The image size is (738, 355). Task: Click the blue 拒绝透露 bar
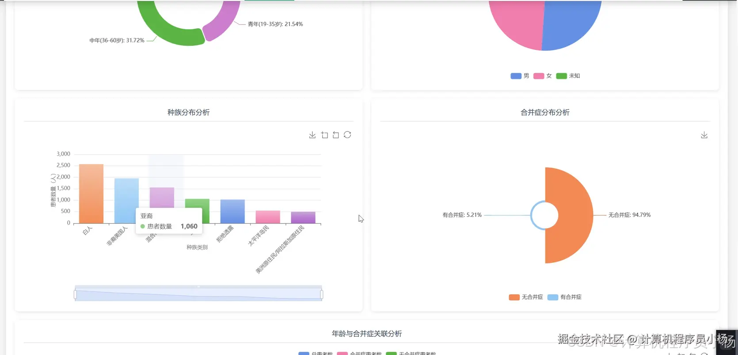point(232,211)
